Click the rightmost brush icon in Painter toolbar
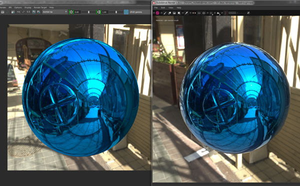Viewport: 300px width, 186px height. point(248,13)
